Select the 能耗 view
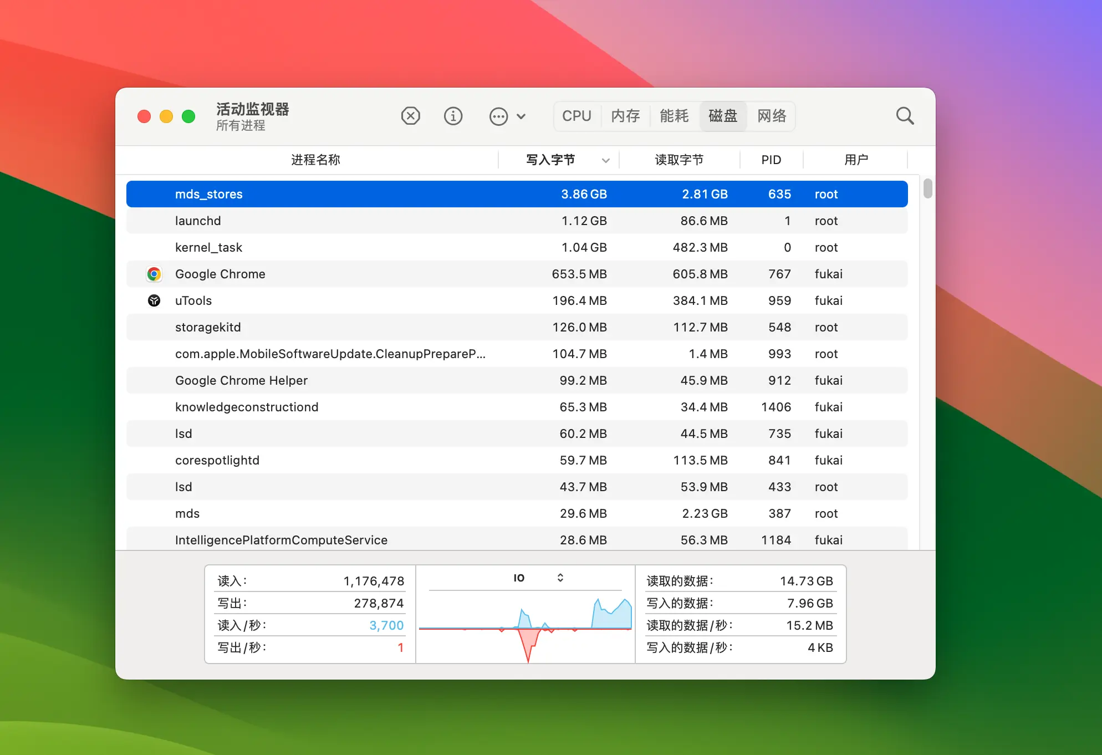Image resolution: width=1102 pixels, height=755 pixels. click(x=674, y=116)
